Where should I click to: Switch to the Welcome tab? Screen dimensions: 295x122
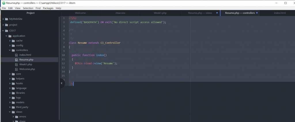pos(80,13)
